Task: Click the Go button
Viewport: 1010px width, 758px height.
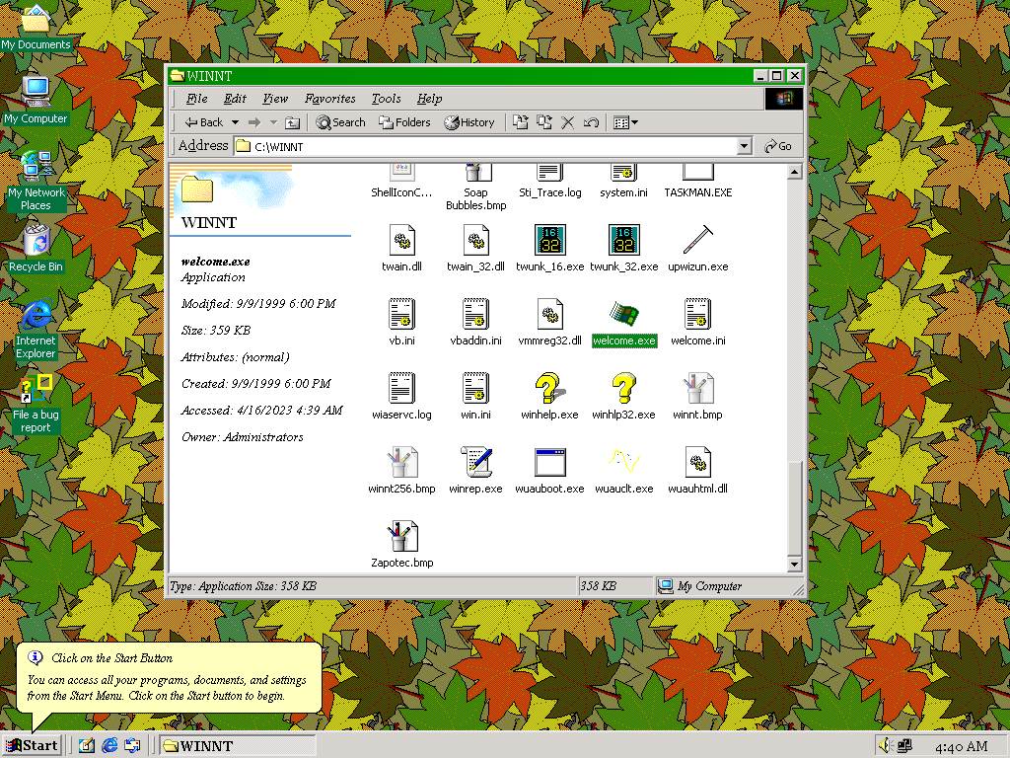Action: tap(778, 146)
